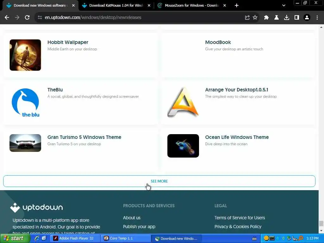The width and height of the screenshot is (324, 243).
Task: Open Privacy & Cookies Policy link
Action: 238,227
